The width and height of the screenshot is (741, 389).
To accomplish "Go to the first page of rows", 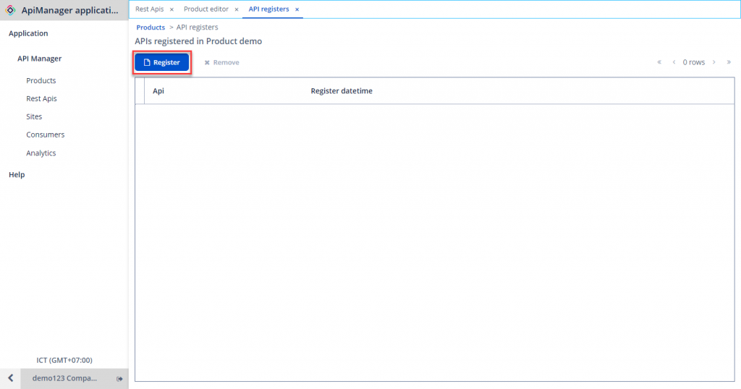I will point(659,62).
